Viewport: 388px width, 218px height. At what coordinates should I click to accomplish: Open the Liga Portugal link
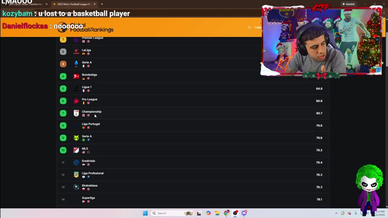91,124
